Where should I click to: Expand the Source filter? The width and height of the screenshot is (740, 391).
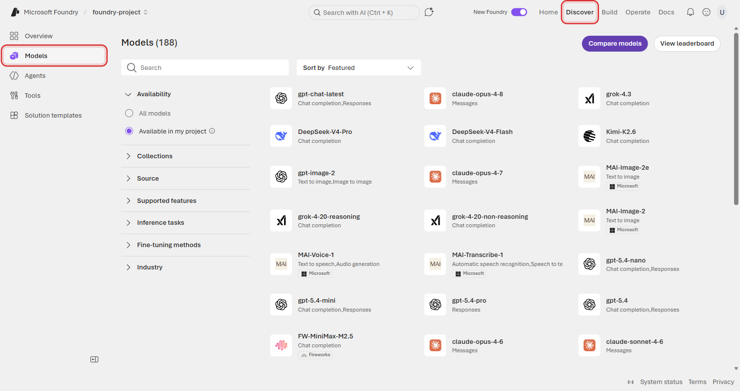click(186, 178)
